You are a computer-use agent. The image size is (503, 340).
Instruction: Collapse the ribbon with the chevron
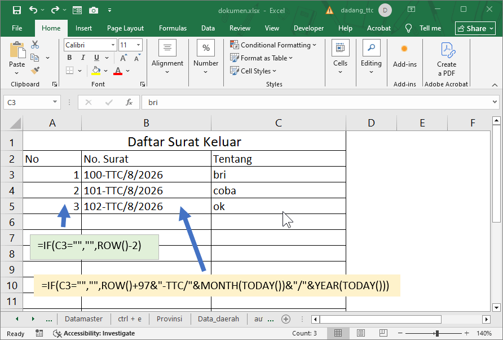495,85
